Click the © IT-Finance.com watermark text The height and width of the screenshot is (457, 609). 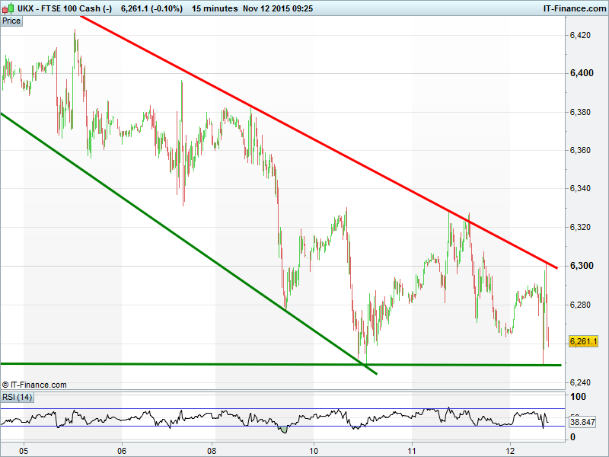34,385
